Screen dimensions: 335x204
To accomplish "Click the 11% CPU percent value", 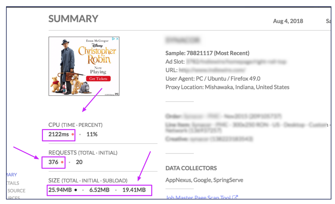I will click(x=92, y=134).
